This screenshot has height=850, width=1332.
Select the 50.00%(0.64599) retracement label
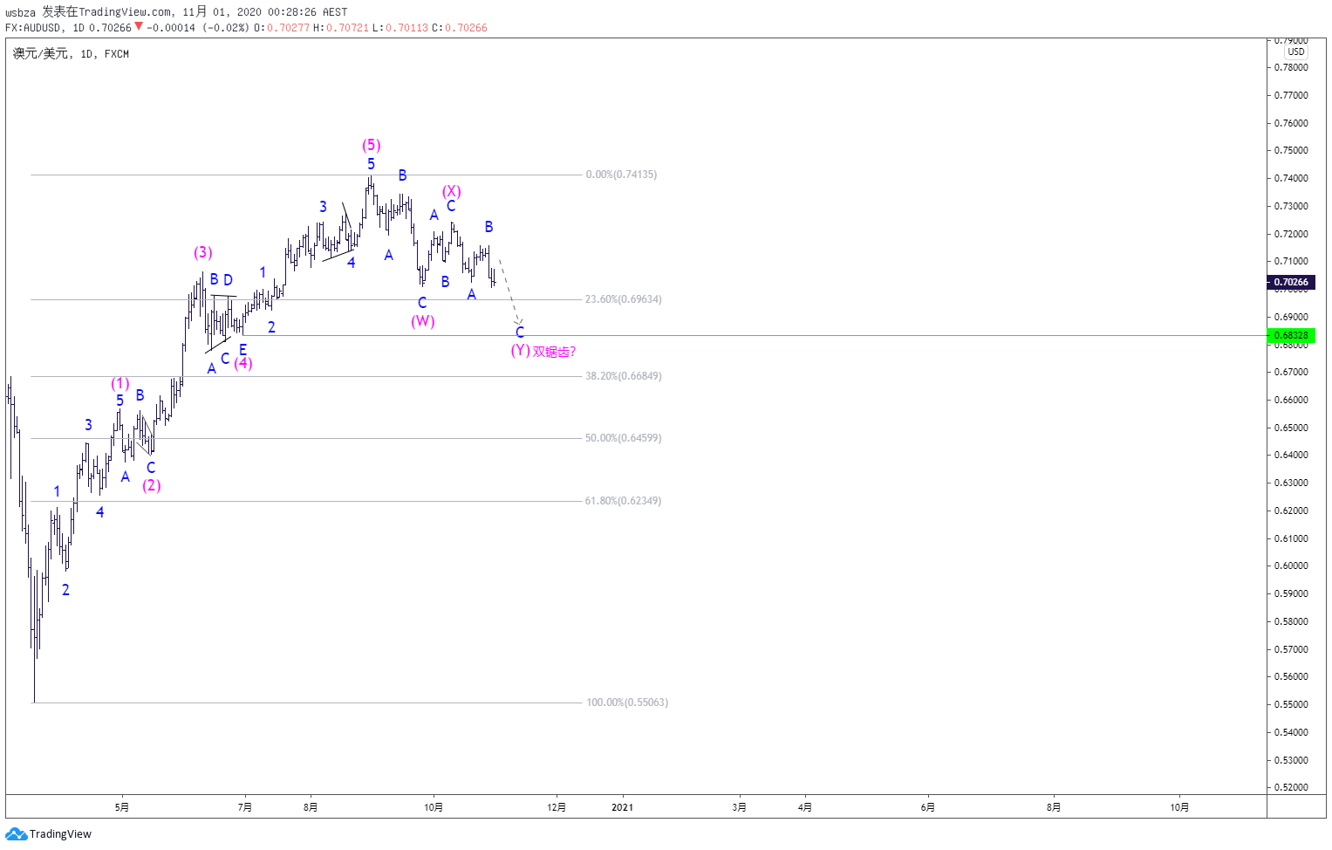pyautogui.click(x=623, y=438)
